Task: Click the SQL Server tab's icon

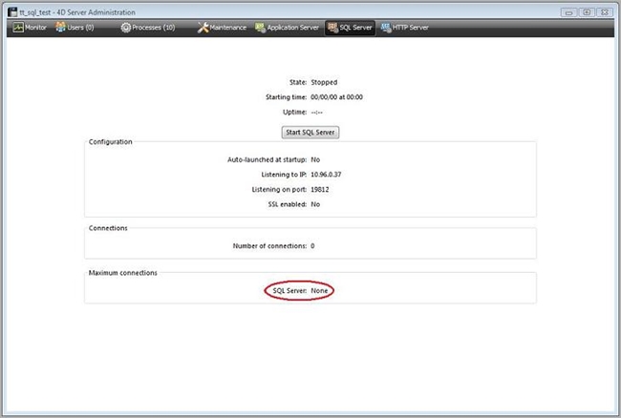Action: point(332,28)
